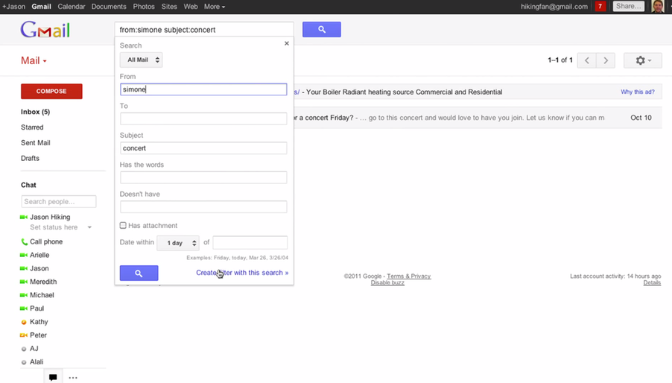The image size is (672, 383).
Task: Open notifications badge showing 7
Action: pyautogui.click(x=600, y=7)
